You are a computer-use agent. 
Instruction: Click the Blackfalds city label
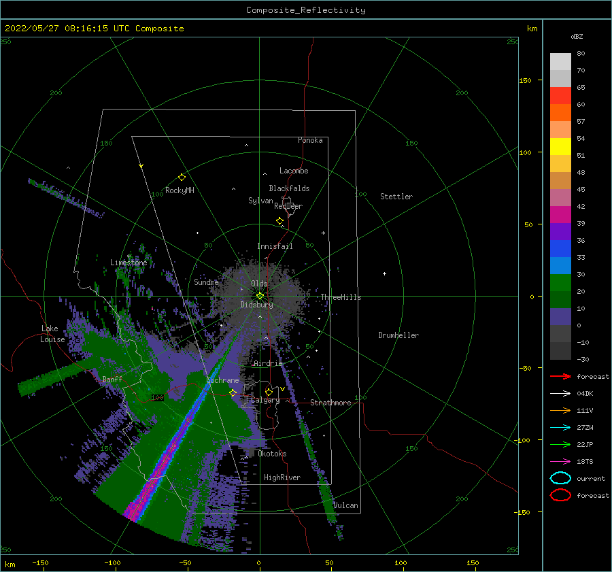point(289,188)
